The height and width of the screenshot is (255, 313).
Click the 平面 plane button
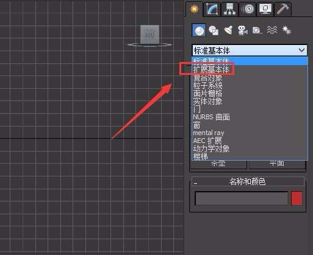(277, 164)
